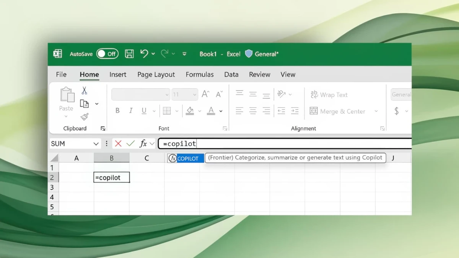The height and width of the screenshot is (258, 459).
Task: Apply the Fill Color bucket
Action: coord(190,111)
